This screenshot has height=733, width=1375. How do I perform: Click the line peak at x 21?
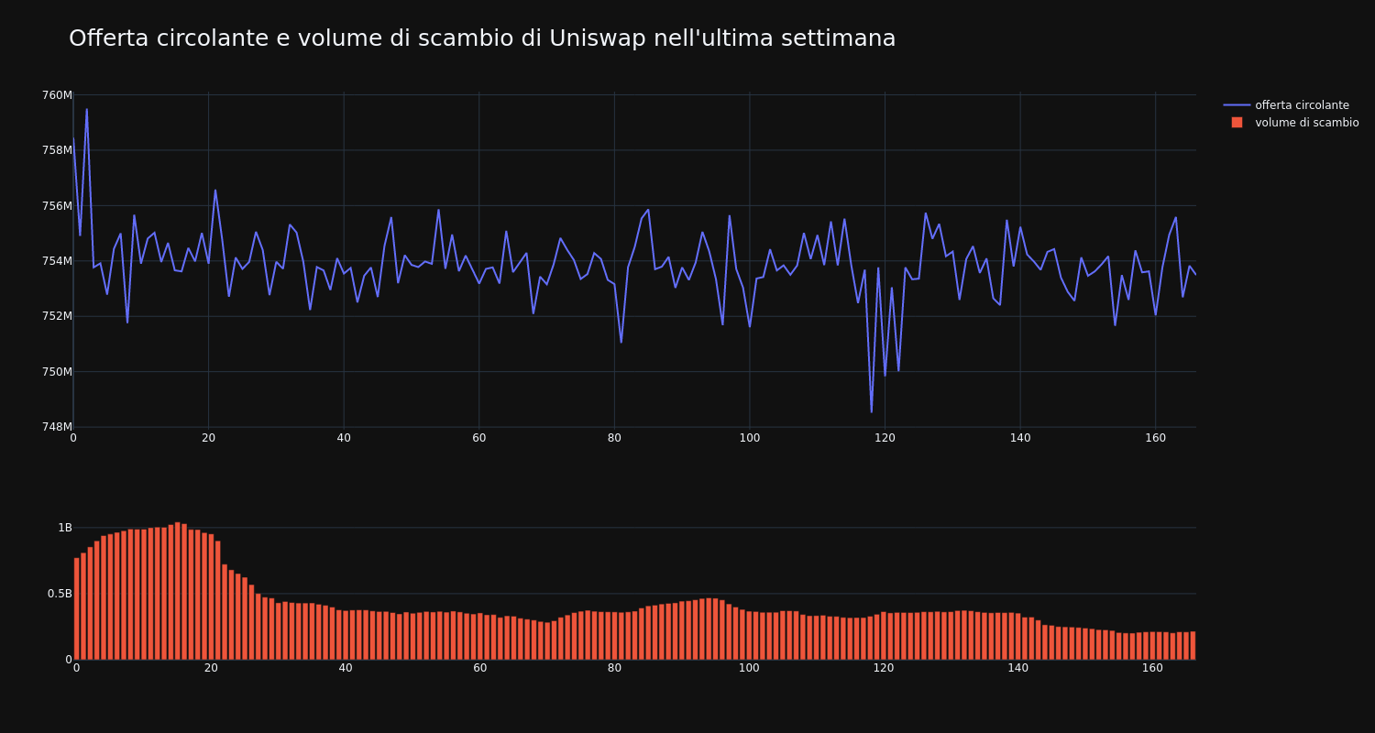(215, 191)
